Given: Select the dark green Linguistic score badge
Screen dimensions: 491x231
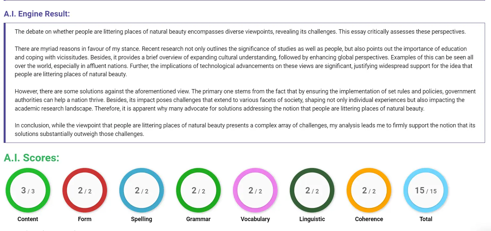Looking at the screenshot, I should point(312,190).
